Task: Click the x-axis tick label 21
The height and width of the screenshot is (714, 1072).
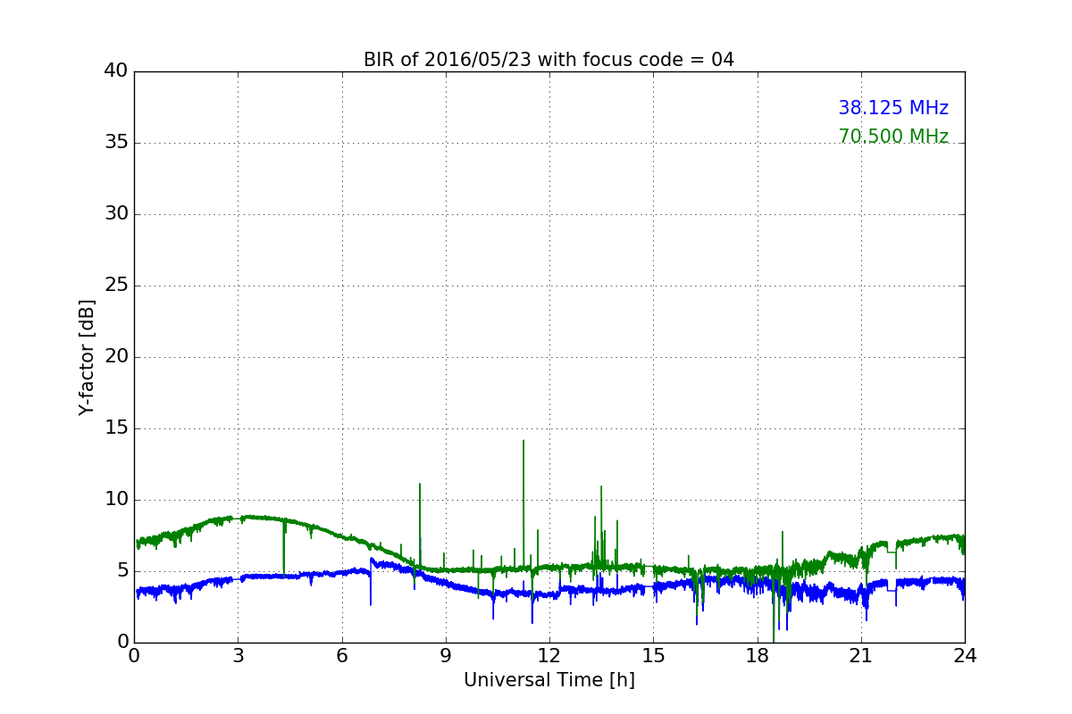Action: [861, 656]
